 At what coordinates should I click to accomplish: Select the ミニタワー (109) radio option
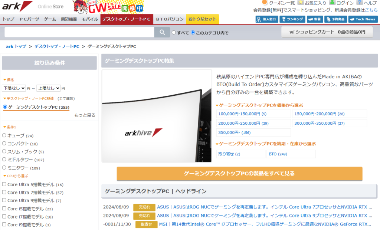pyautogui.click(x=4, y=167)
